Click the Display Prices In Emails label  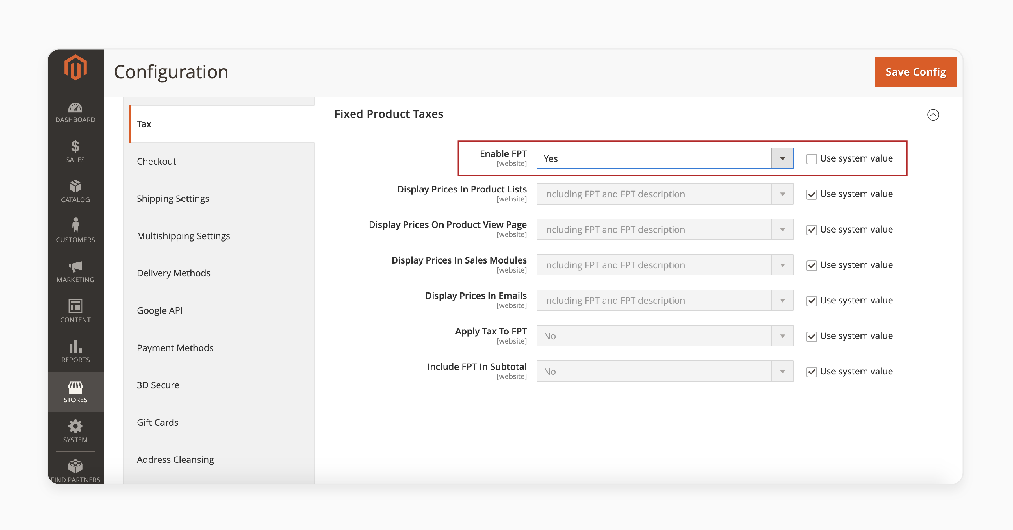coord(476,296)
